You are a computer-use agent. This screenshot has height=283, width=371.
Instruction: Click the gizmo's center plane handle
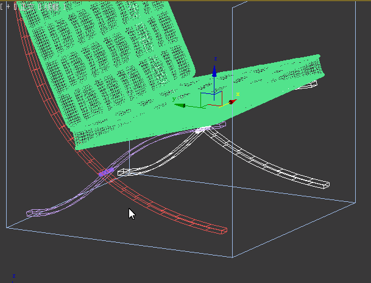point(211,99)
